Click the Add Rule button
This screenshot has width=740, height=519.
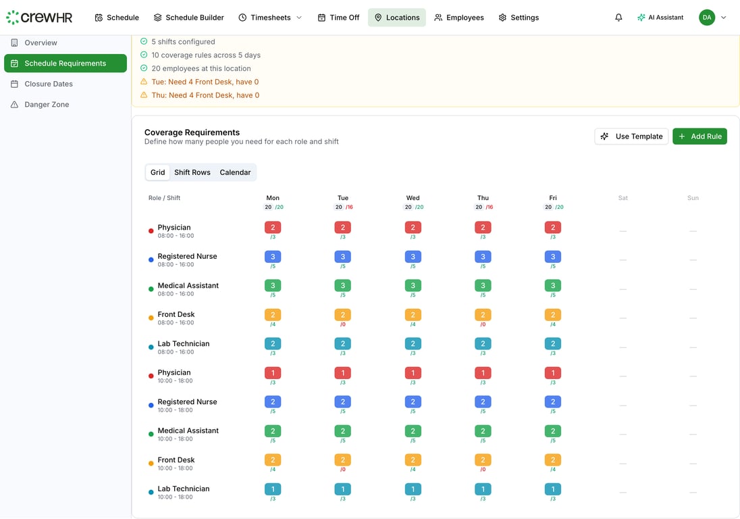699,137
